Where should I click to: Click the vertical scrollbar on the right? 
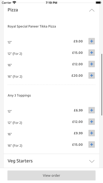102,85
